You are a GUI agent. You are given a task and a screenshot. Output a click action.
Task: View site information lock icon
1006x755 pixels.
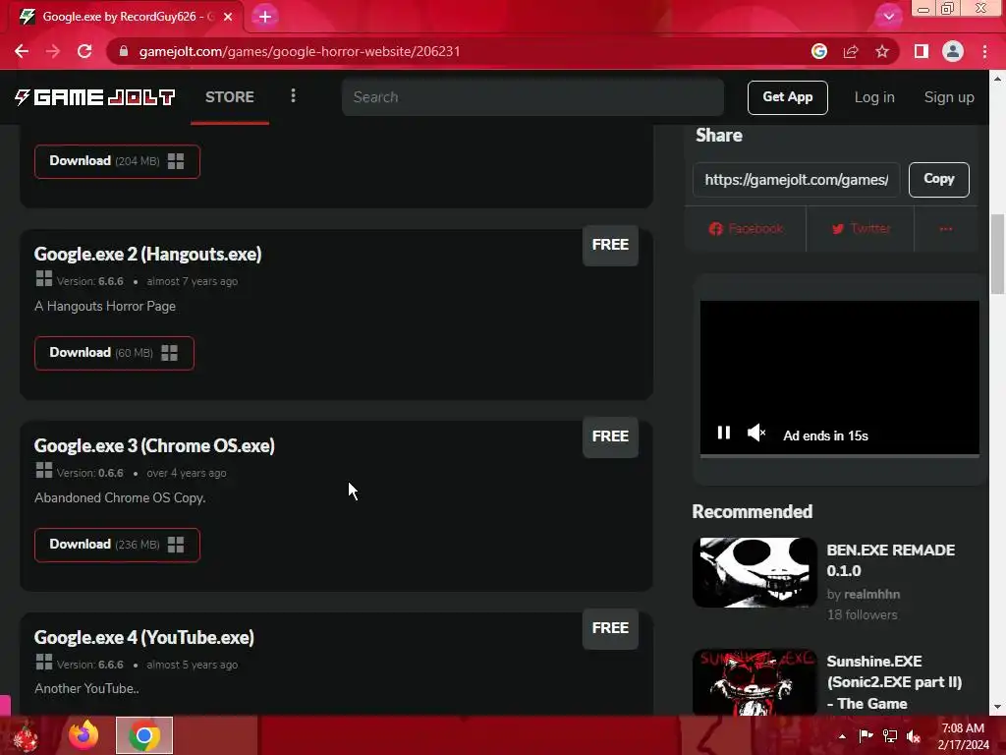pyautogui.click(x=124, y=51)
